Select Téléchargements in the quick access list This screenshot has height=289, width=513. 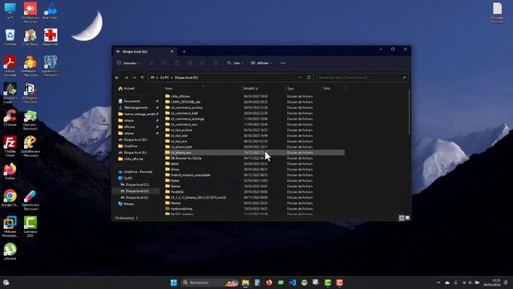click(x=136, y=108)
